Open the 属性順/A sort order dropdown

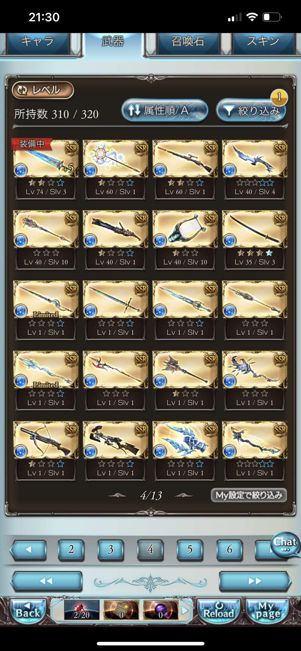point(165,110)
